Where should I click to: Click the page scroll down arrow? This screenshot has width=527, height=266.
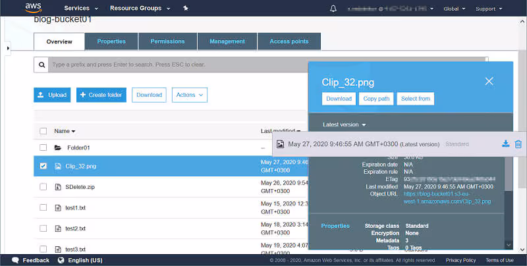(522, 250)
